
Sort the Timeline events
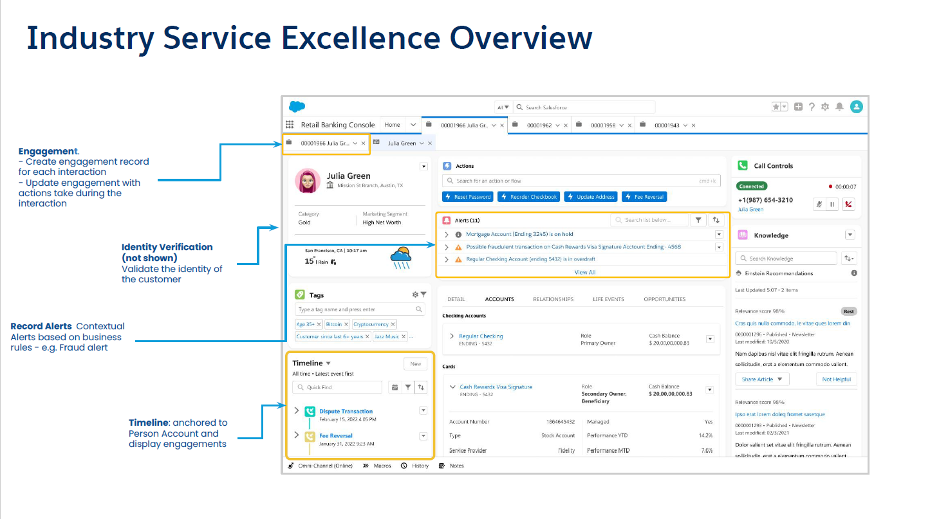point(421,387)
